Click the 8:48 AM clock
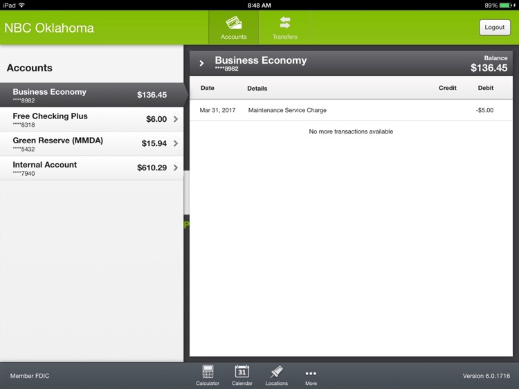 click(x=259, y=6)
